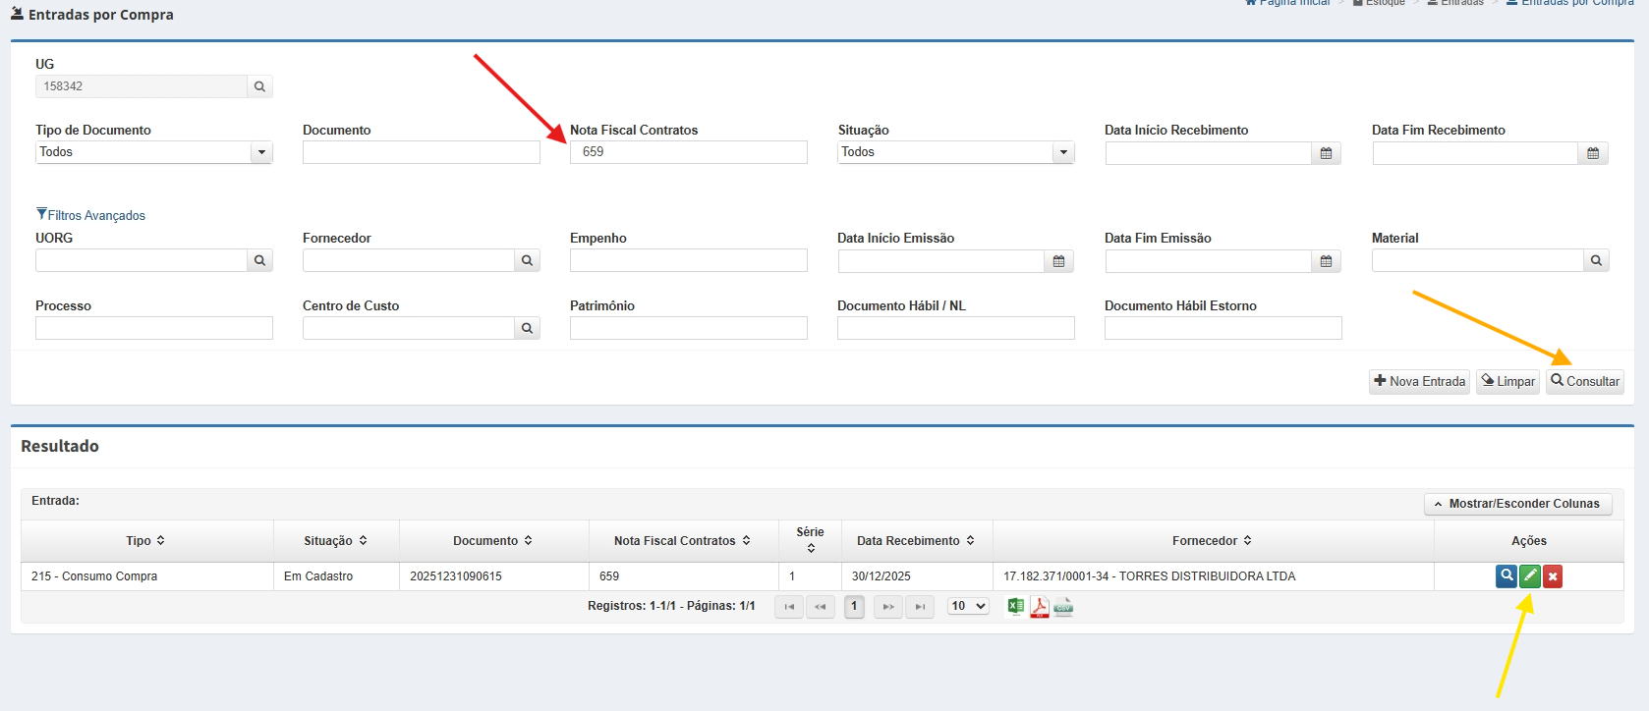The height and width of the screenshot is (711, 1649).
Task: Toggle Mostrar/Esconder Colunas
Action: click(1517, 504)
